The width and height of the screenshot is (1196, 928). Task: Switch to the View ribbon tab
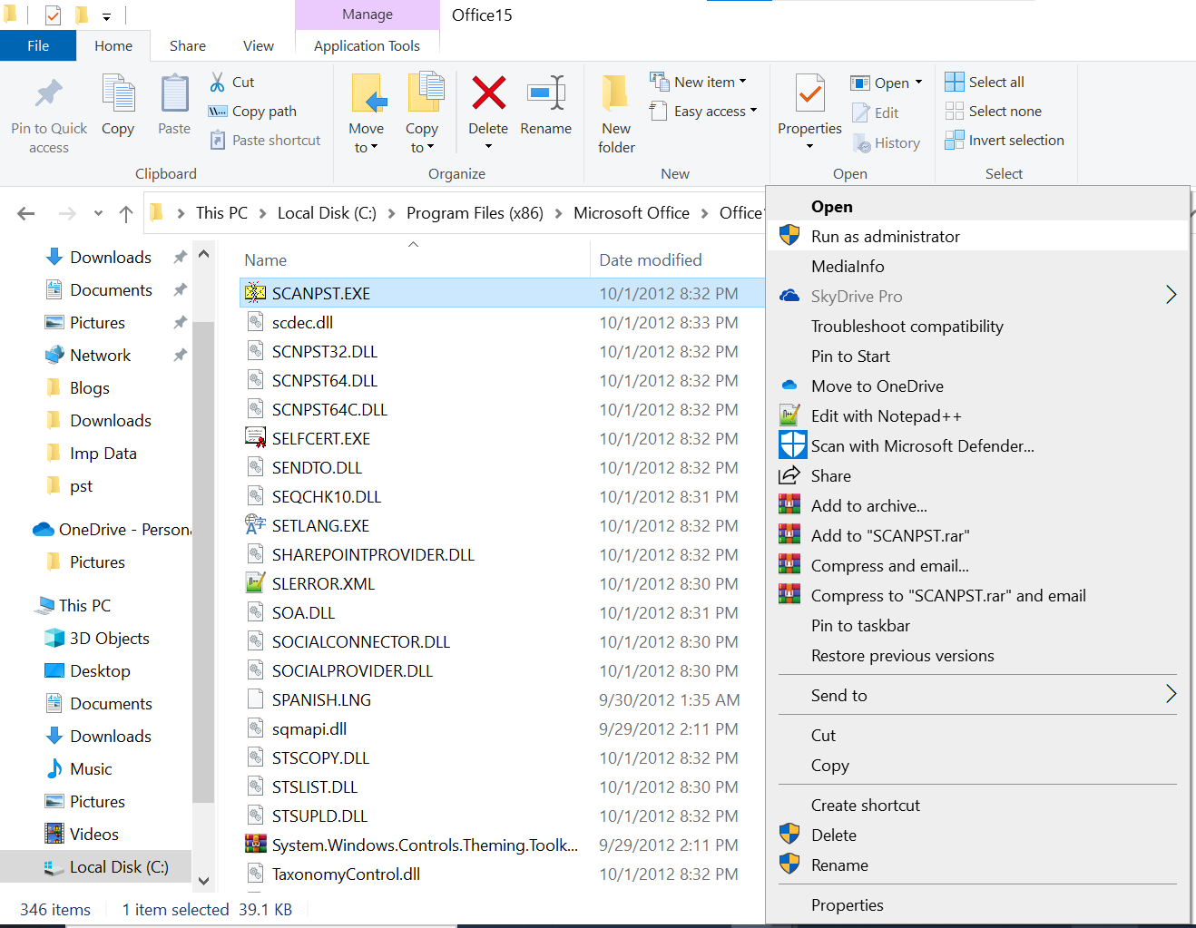(x=259, y=45)
